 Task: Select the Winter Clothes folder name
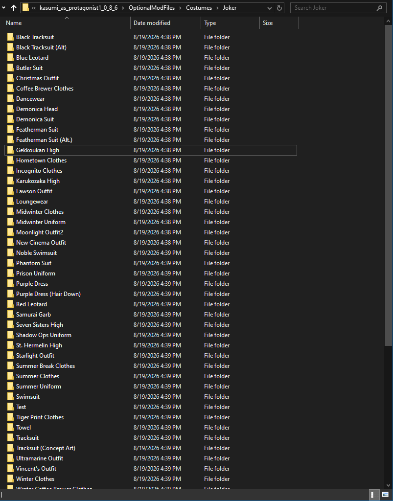pos(35,478)
